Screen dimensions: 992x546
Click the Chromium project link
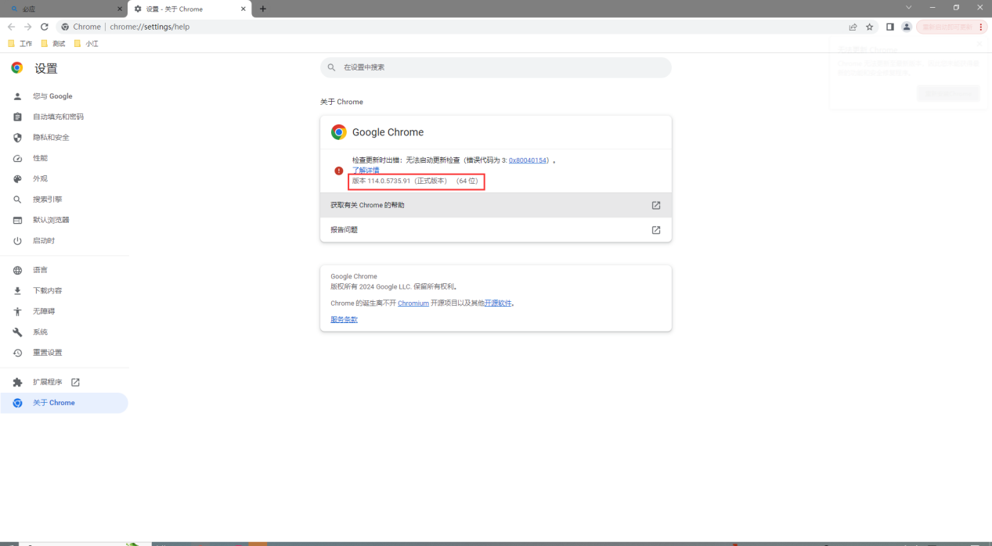[x=413, y=303]
